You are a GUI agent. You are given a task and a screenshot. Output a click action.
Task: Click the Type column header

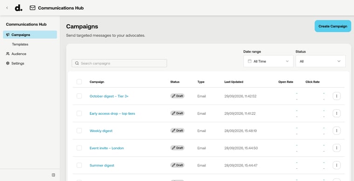(x=201, y=82)
